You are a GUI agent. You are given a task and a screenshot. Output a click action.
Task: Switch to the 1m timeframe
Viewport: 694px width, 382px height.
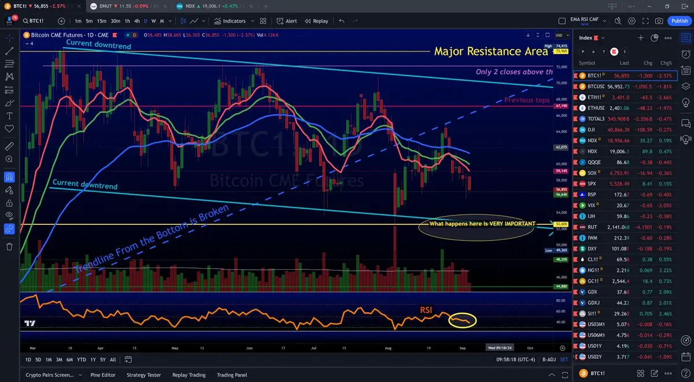click(78, 21)
